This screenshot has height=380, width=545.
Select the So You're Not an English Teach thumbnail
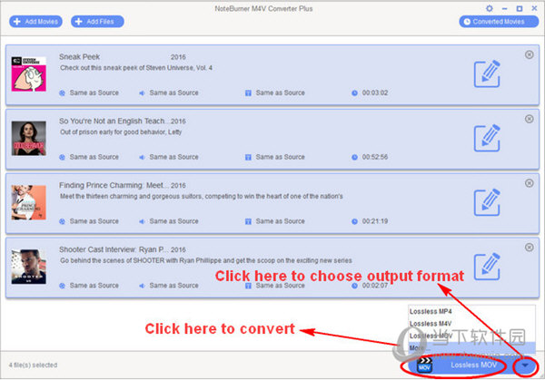point(29,138)
